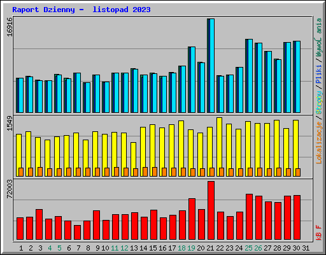Click day label 5 on x-axis
The height and width of the screenshot is (255, 326).
pyautogui.click(x=59, y=248)
